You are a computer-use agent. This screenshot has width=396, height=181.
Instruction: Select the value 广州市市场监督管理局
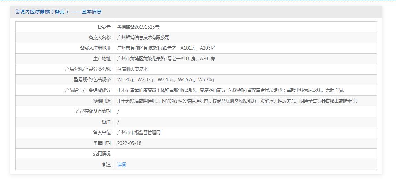point(139,132)
